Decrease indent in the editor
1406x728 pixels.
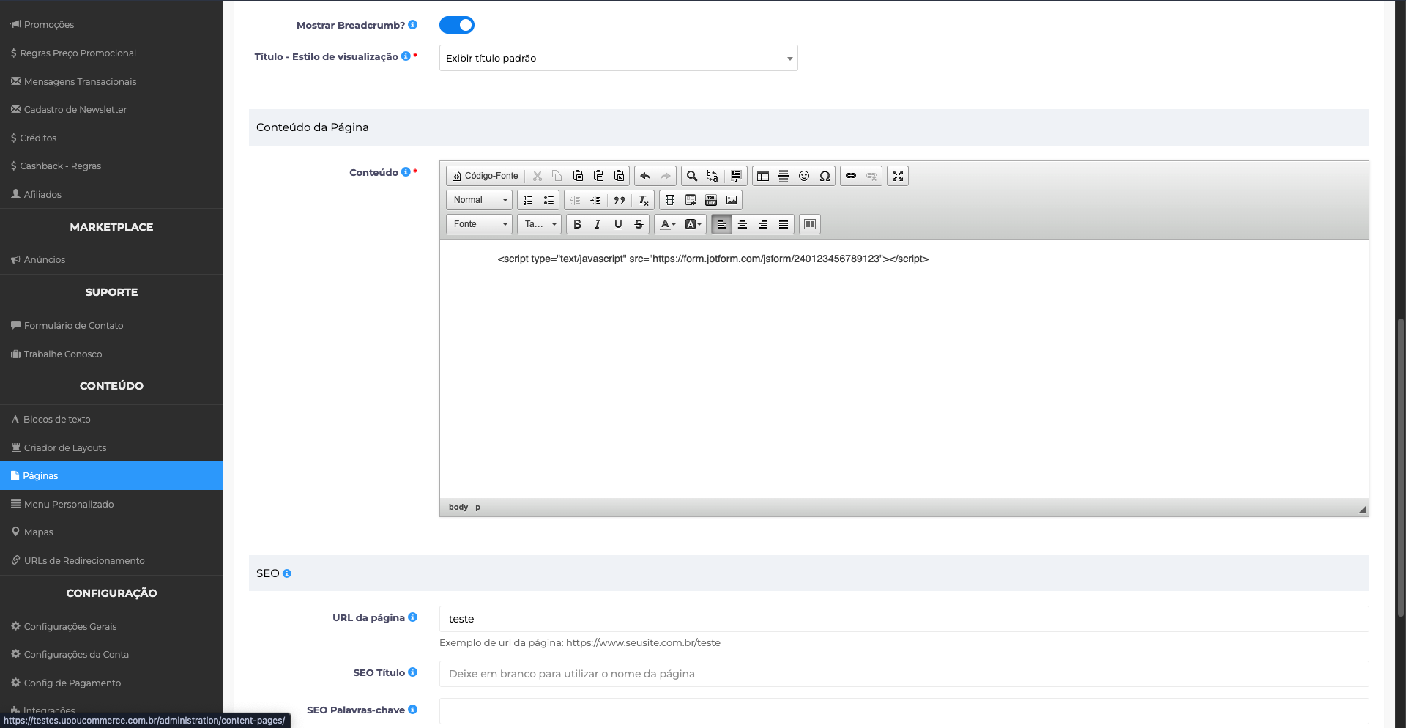coord(575,200)
